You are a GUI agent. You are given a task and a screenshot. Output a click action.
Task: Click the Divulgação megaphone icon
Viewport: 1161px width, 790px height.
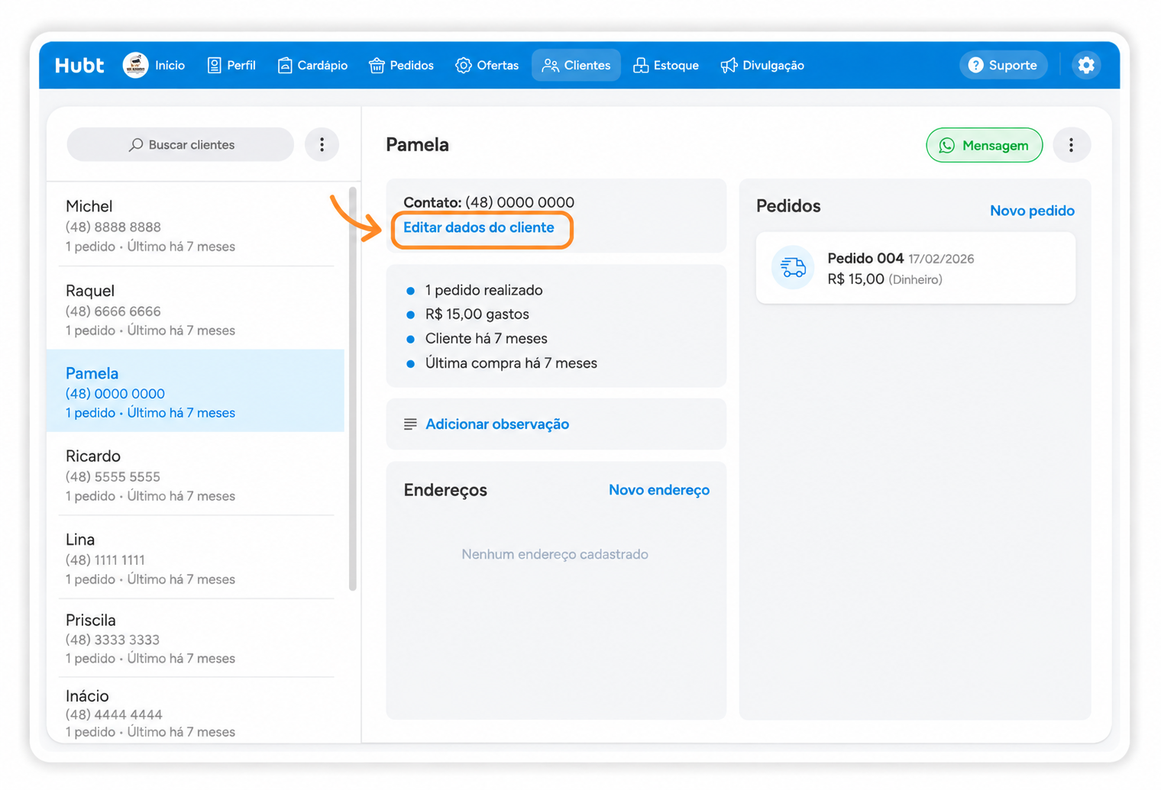click(729, 66)
